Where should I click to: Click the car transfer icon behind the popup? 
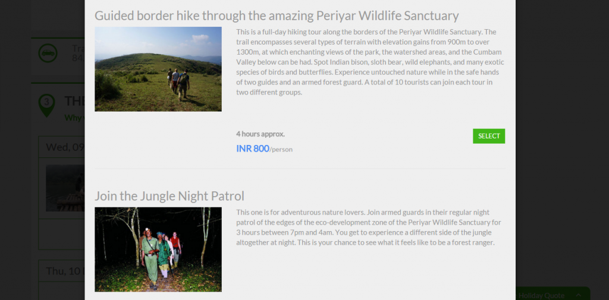48,53
